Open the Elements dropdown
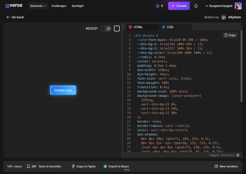The image size is (246, 174). pyautogui.click(x=38, y=6)
